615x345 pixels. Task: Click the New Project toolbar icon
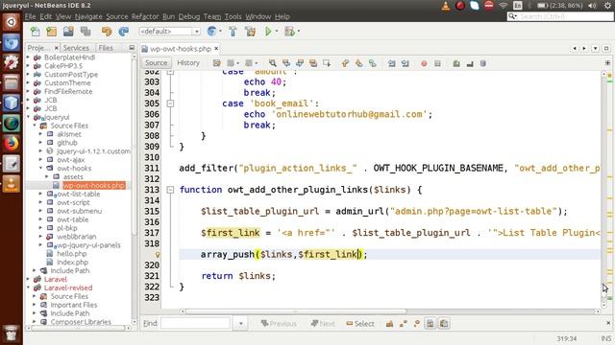52,32
